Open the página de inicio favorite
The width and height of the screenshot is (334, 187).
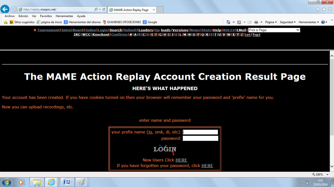tap(49, 22)
